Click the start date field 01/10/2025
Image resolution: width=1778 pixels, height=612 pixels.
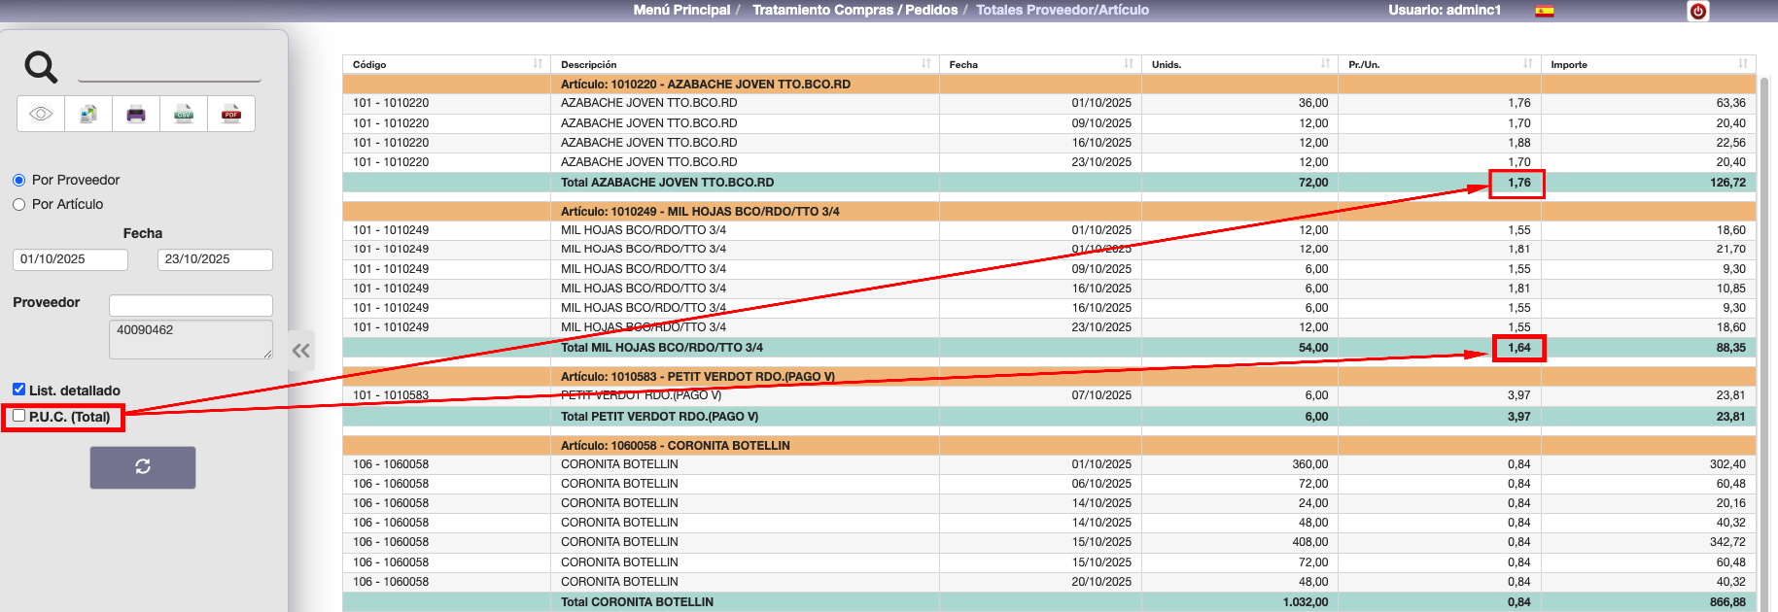pos(70,259)
